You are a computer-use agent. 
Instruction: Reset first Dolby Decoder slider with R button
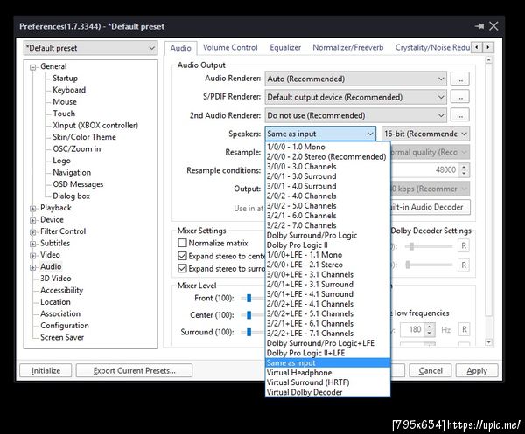pyautogui.click(x=464, y=246)
